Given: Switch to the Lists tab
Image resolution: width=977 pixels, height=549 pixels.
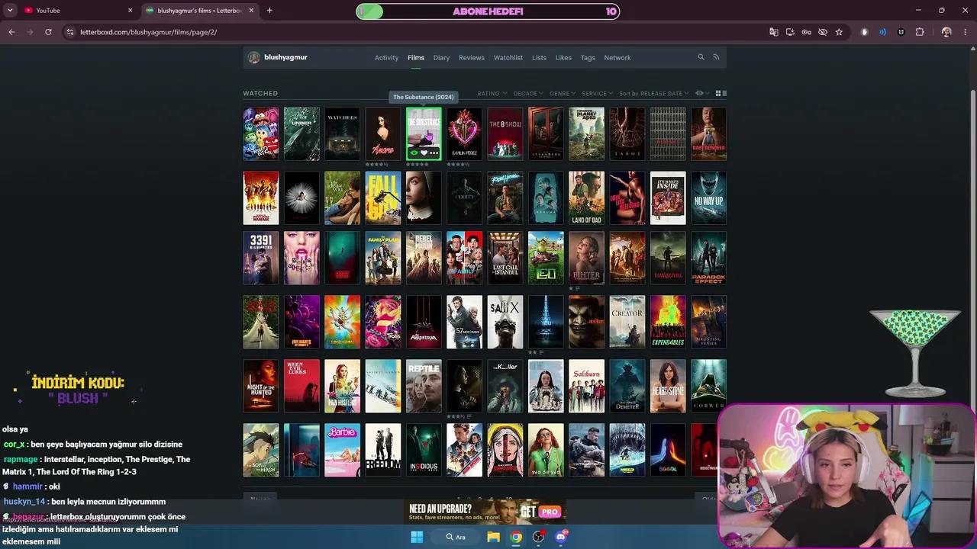Looking at the screenshot, I should coord(539,58).
